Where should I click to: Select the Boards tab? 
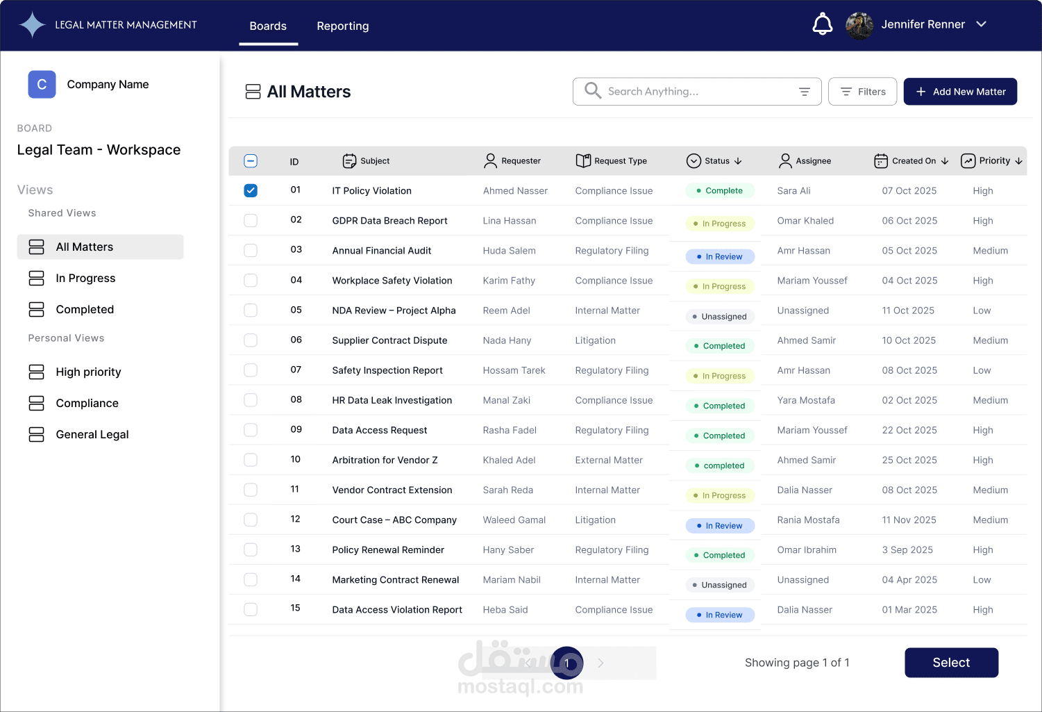coord(268,26)
